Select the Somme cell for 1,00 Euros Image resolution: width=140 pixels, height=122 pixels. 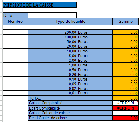[x=126, y=65]
